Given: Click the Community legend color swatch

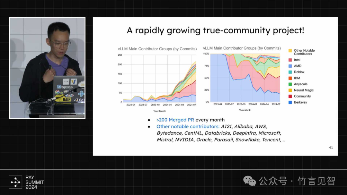Looking at the screenshot, I should (x=290, y=96).
